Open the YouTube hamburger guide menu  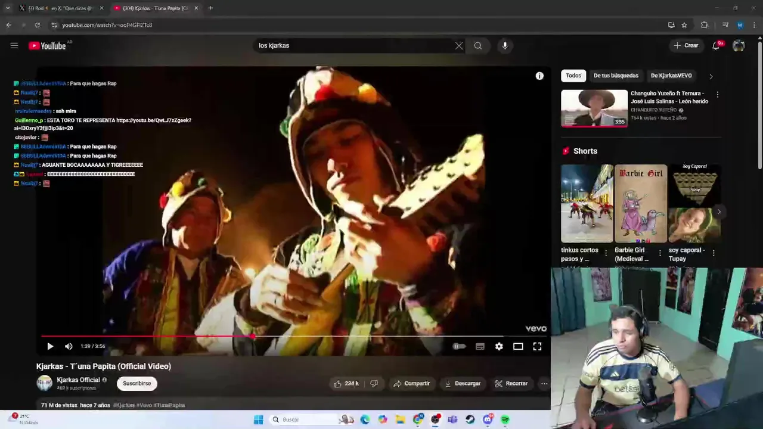pos(14,46)
